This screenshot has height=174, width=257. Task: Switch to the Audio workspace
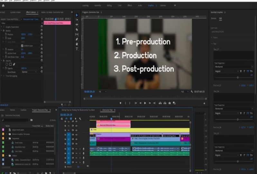140,5
